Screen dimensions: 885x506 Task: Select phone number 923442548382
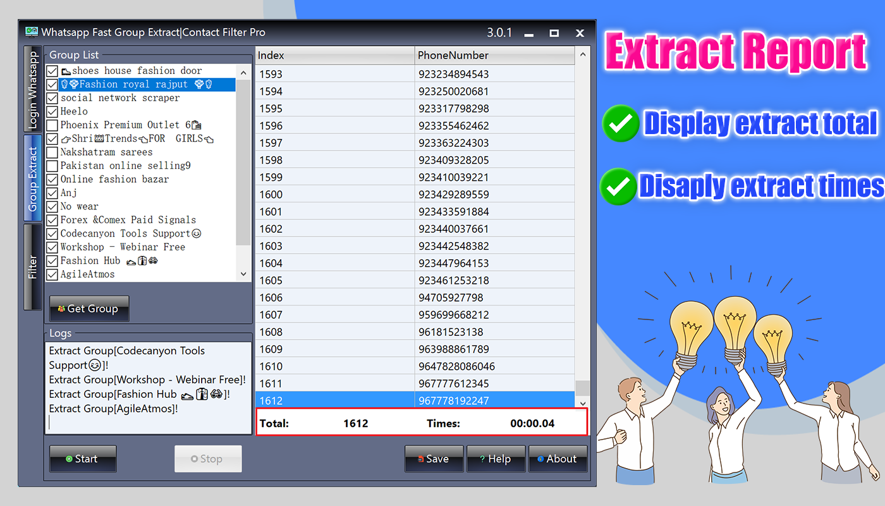click(495, 246)
